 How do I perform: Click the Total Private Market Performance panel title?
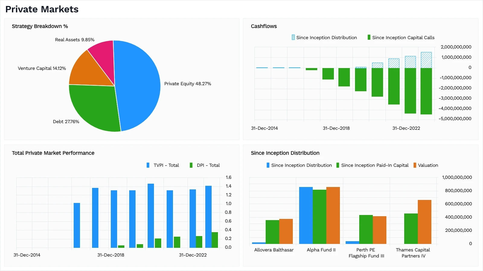[53, 153]
